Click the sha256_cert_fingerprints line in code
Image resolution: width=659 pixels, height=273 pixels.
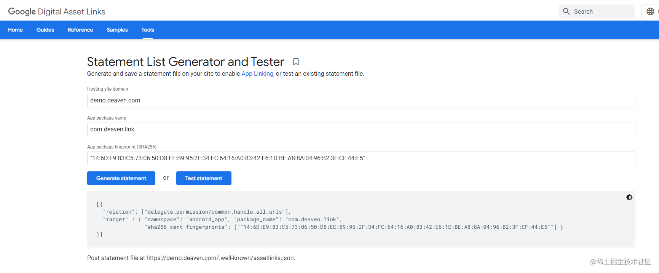click(354, 227)
